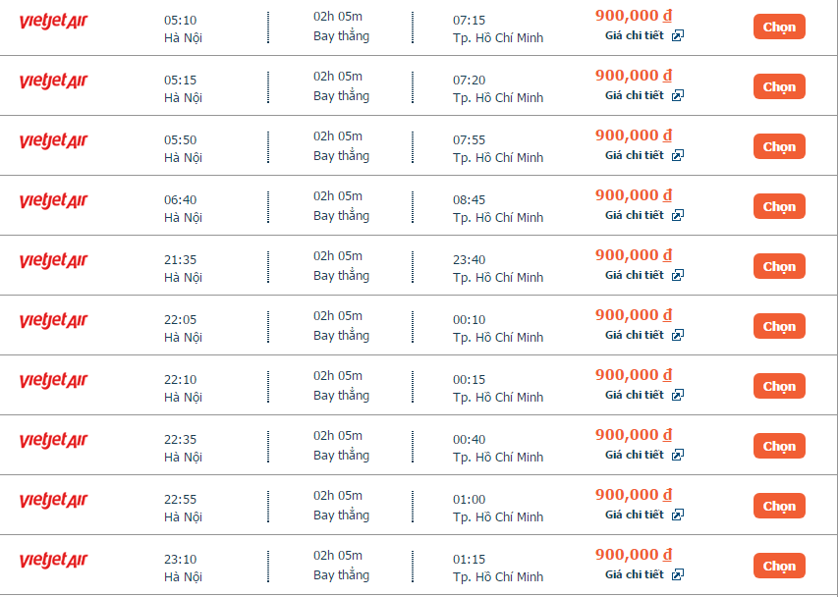Select the 05:10 Hà Nội flight with Chọn

point(779,27)
